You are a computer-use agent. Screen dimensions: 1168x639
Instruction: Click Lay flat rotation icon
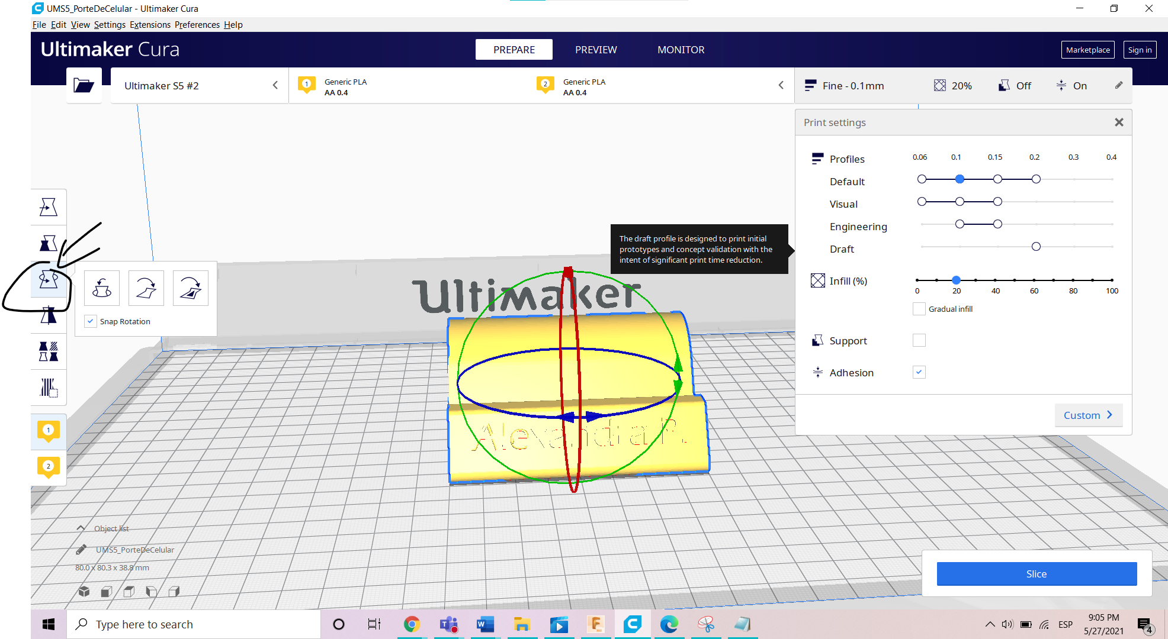(146, 288)
